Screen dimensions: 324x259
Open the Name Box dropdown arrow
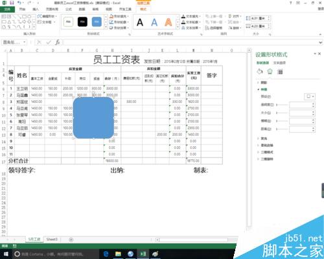(25, 42)
